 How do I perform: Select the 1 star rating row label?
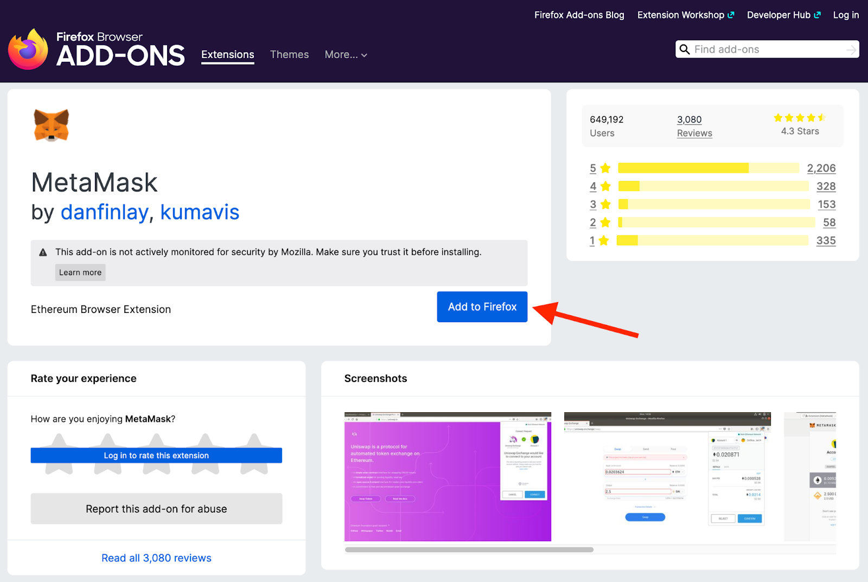coord(599,240)
